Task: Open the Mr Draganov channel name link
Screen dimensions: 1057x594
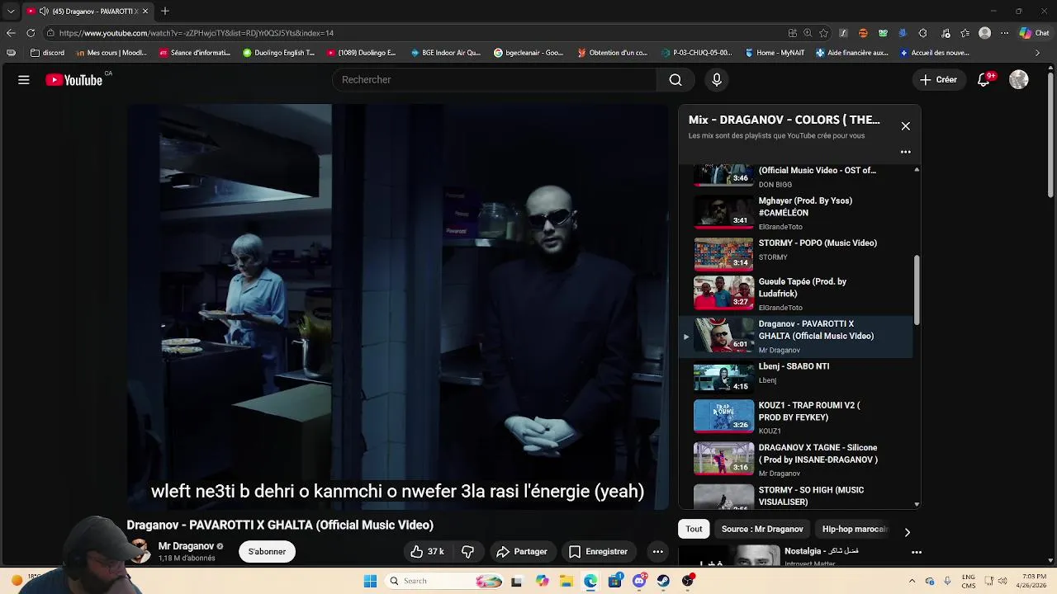Action: [x=186, y=546]
